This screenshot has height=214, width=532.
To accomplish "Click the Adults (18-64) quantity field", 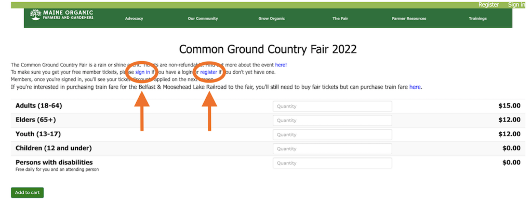I will click(332, 106).
